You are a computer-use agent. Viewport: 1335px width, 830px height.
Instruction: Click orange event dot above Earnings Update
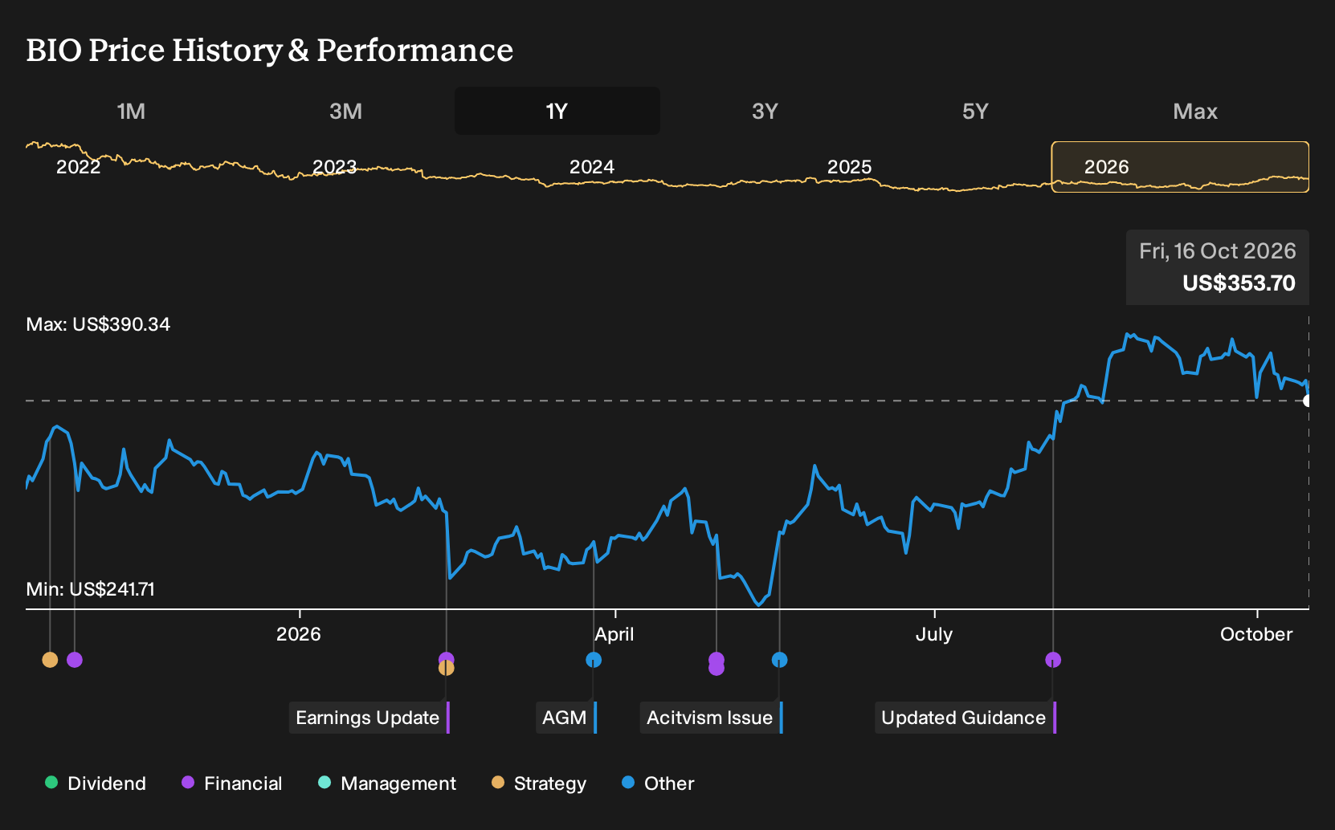pos(447,669)
